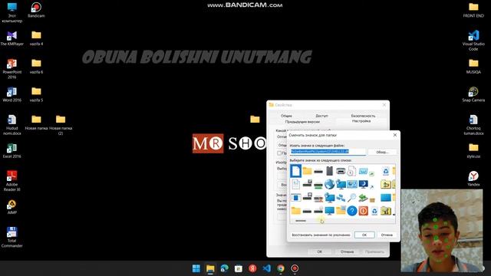Click the icon file path input field
Screen dimensions: 491x276
(x=328, y=152)
